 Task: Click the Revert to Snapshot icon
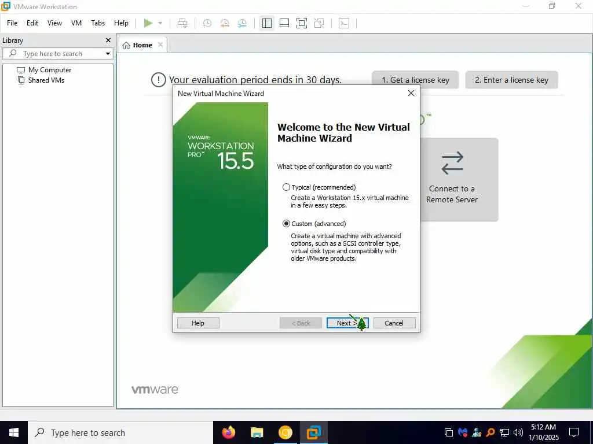pyautogui.click(x=225, y=23)
